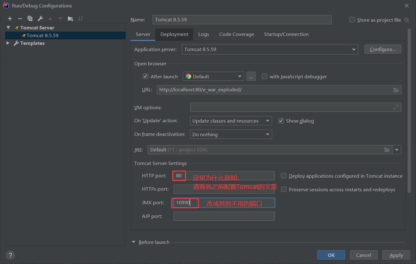Screen dimensions: 416x264
Task: Expand VM options field icon
Action: coord(396,107)
